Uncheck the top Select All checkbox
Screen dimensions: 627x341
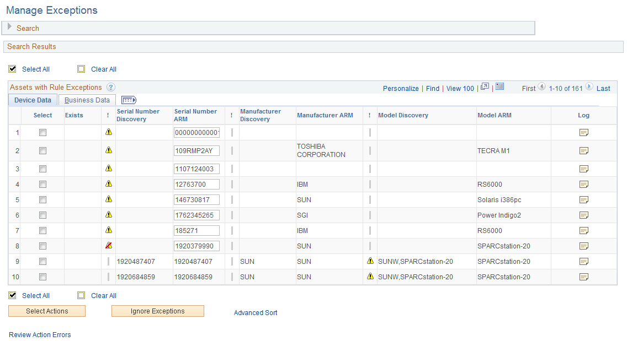click(12, 69)
